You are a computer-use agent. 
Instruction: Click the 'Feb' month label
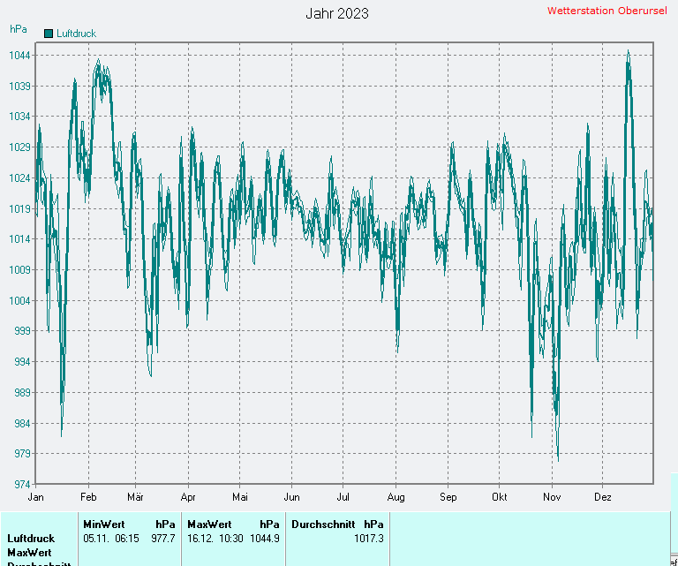click(x=88, y=497)
